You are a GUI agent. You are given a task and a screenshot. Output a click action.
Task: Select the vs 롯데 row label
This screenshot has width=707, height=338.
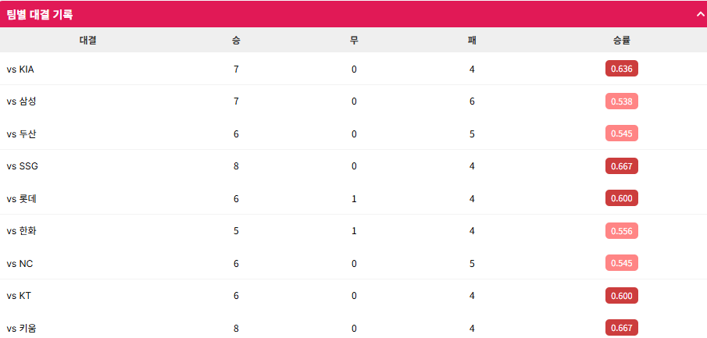click(21, 199)
